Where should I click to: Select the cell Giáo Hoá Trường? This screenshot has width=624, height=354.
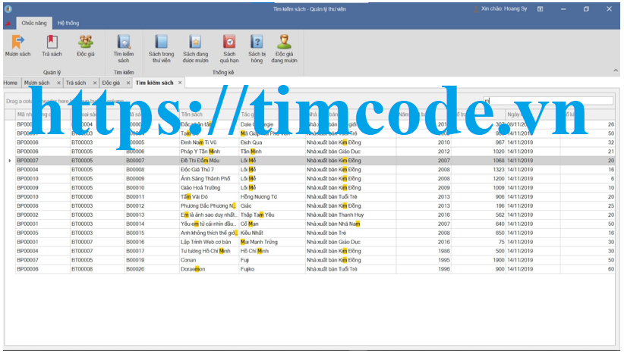point(209,187)
